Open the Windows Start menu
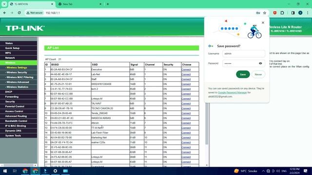The height and width of the screenshot is (175, 312). (5, 171)
